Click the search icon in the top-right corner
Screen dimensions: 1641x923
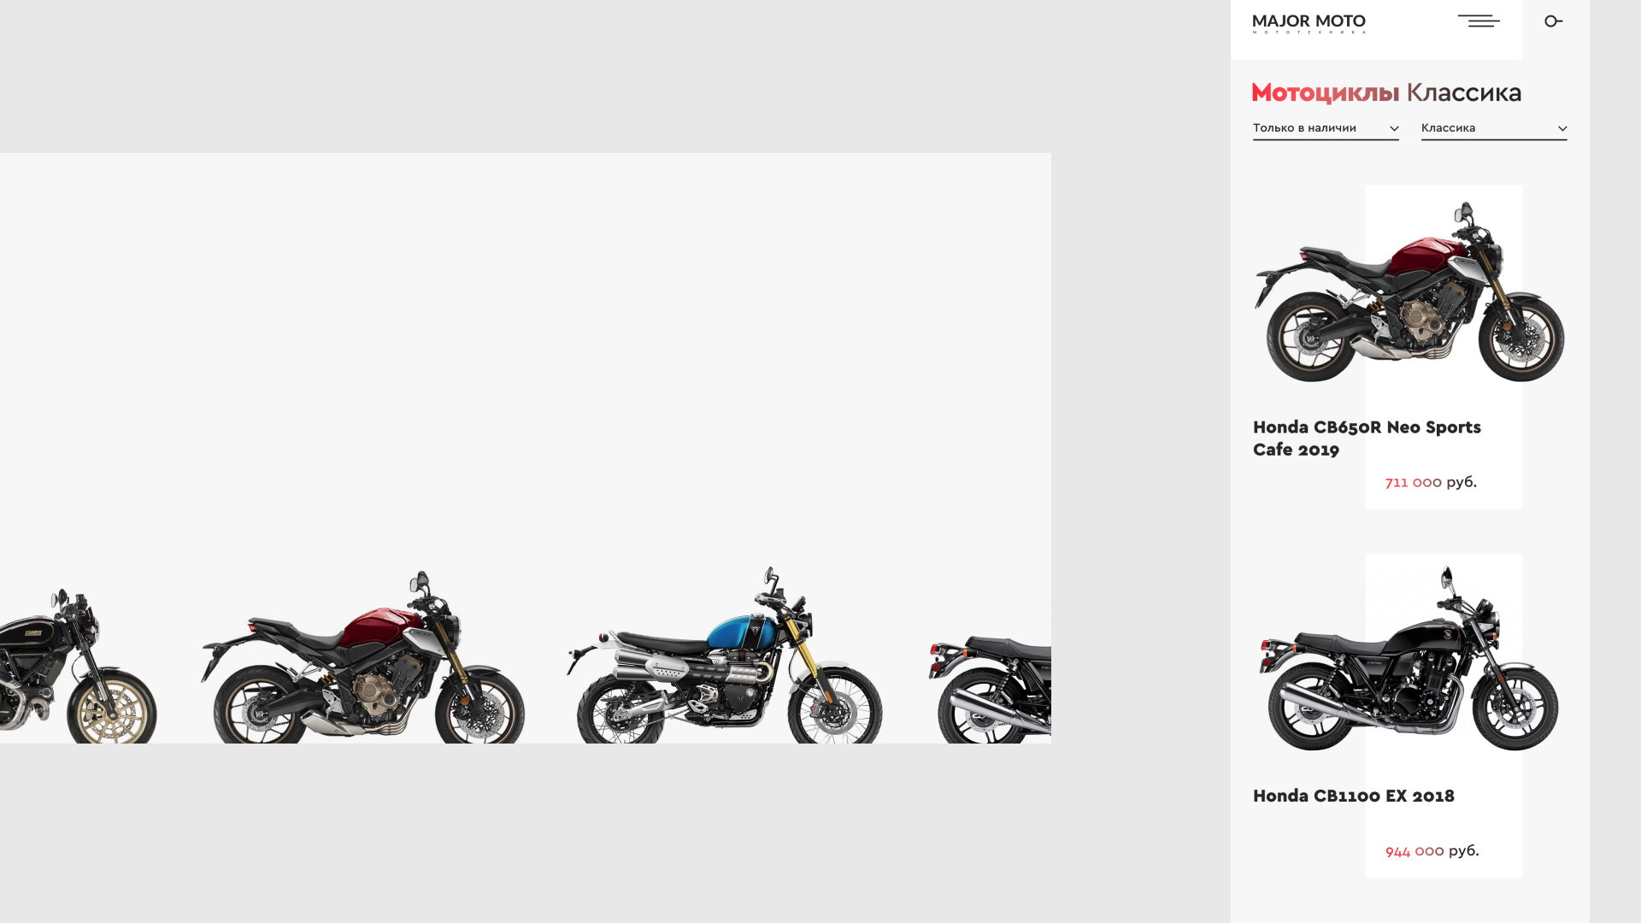click(x=1554, y=21)
